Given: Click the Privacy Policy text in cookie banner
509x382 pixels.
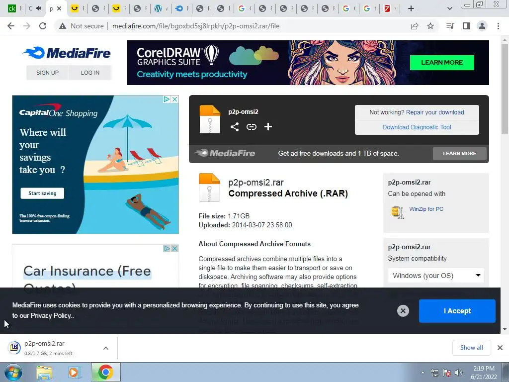Looking at the screenshot, I should (x=51, y=315).
